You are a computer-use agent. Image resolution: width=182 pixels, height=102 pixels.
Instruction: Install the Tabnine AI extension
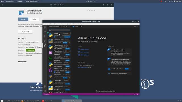tap(68, 72)
